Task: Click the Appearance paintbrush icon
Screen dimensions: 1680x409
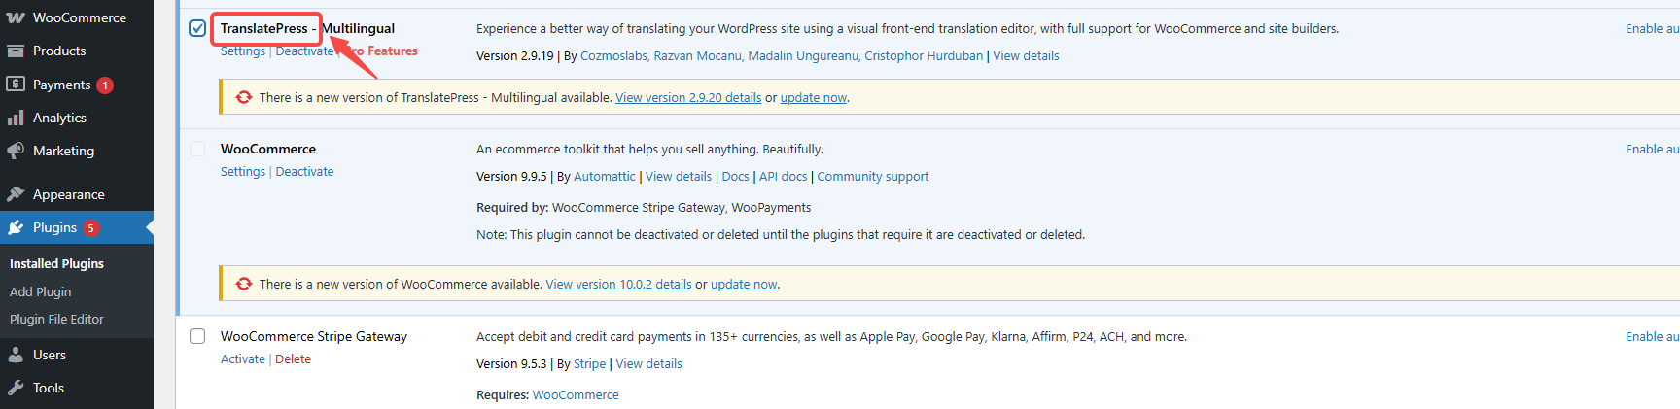Action: pyautogui.click(x=16, y=194)
